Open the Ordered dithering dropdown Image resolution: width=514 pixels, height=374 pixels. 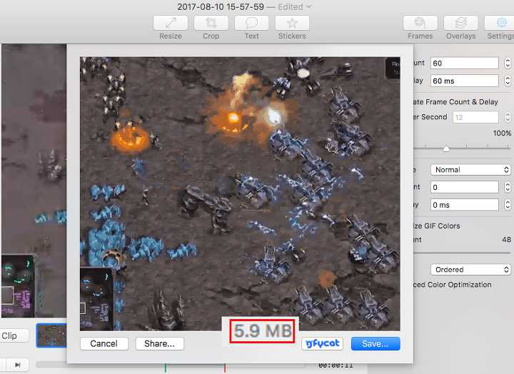470,270
